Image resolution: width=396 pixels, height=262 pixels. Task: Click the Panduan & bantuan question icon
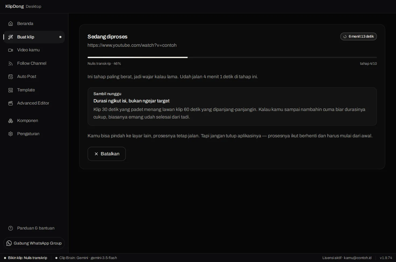tap(10, 228)
